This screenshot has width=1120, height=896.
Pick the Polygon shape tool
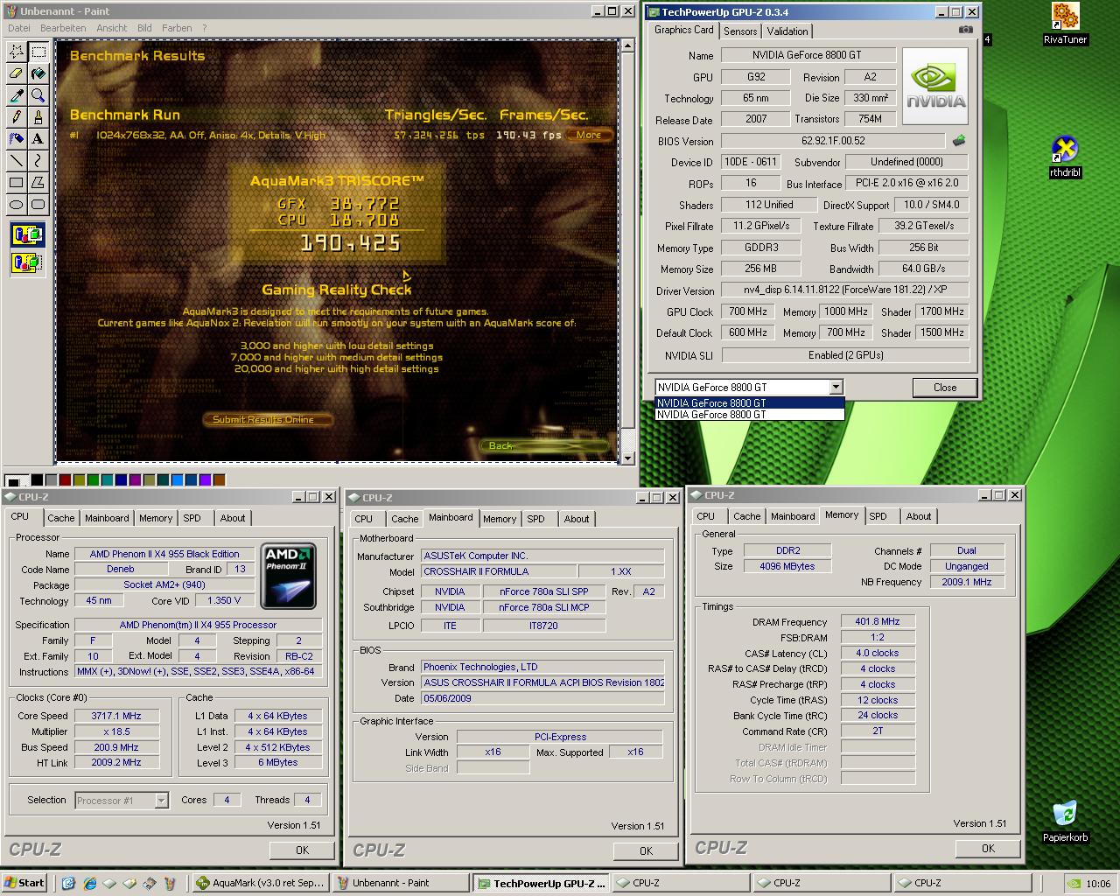click(x=38, y=183)
